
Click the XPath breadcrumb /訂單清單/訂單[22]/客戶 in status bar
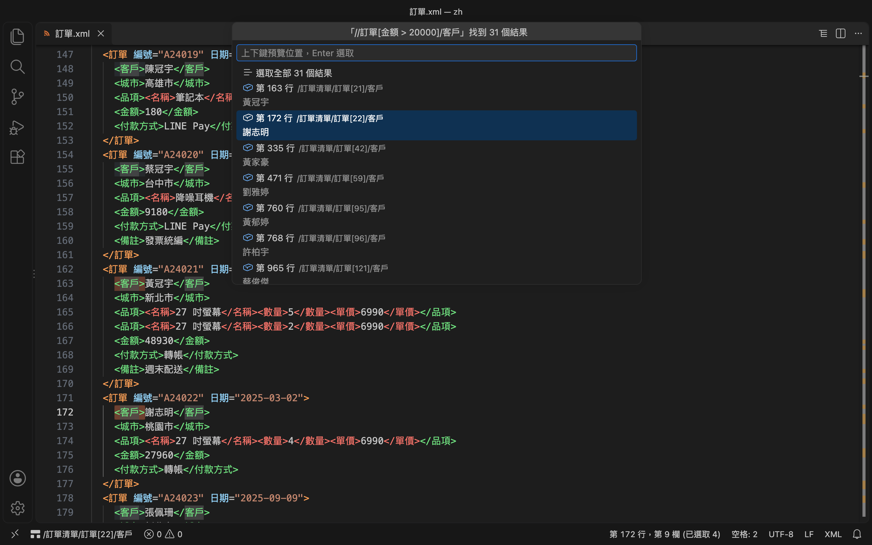(81, 534)
